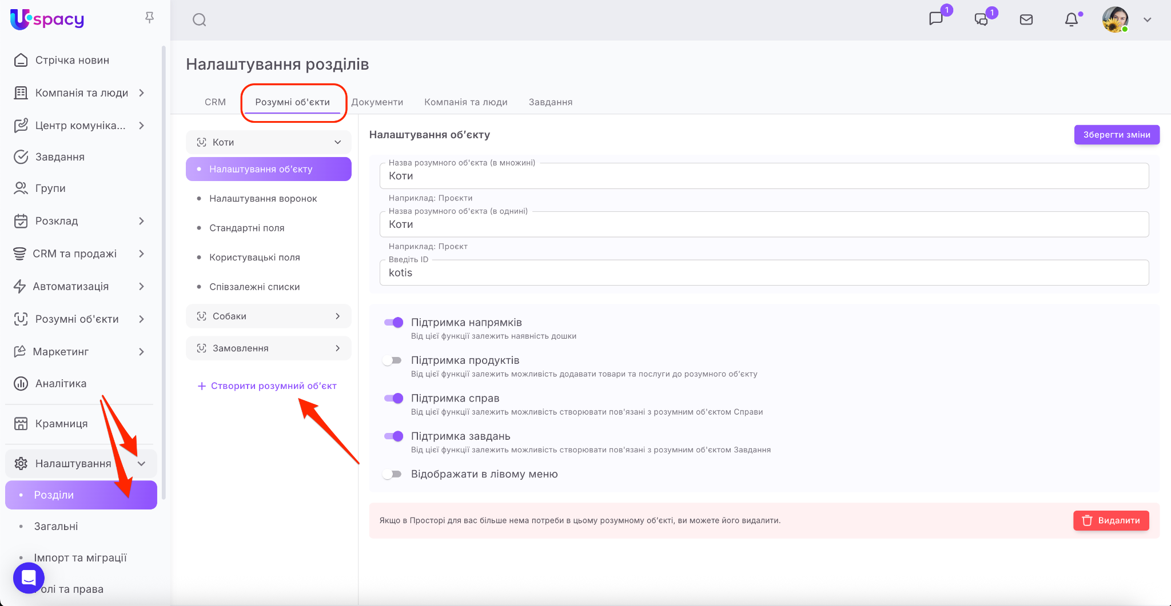Screen dimensions: 1171x606
Task: Switch to the Документи tab
Action: tap(377, 102)
